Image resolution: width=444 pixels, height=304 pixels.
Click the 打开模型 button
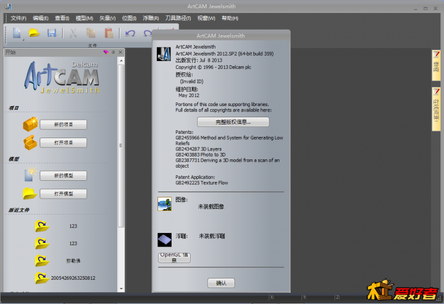coord(63,194)
